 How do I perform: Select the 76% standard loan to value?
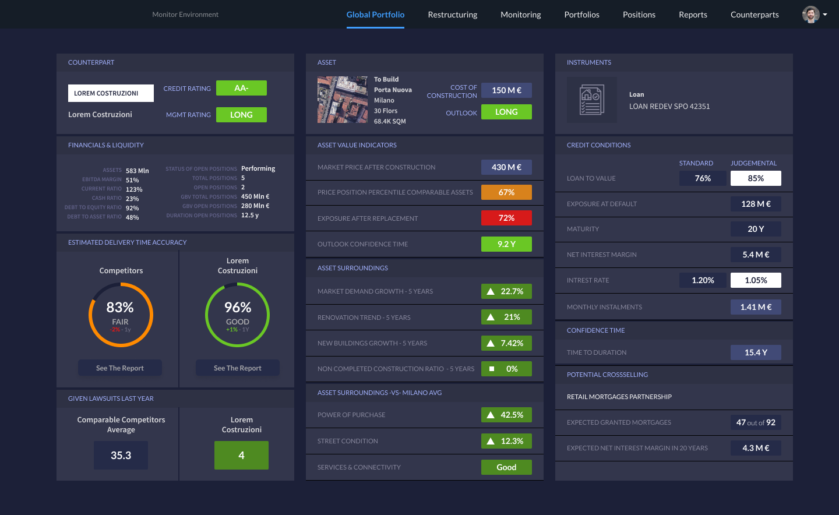click(x=703, y=178)
